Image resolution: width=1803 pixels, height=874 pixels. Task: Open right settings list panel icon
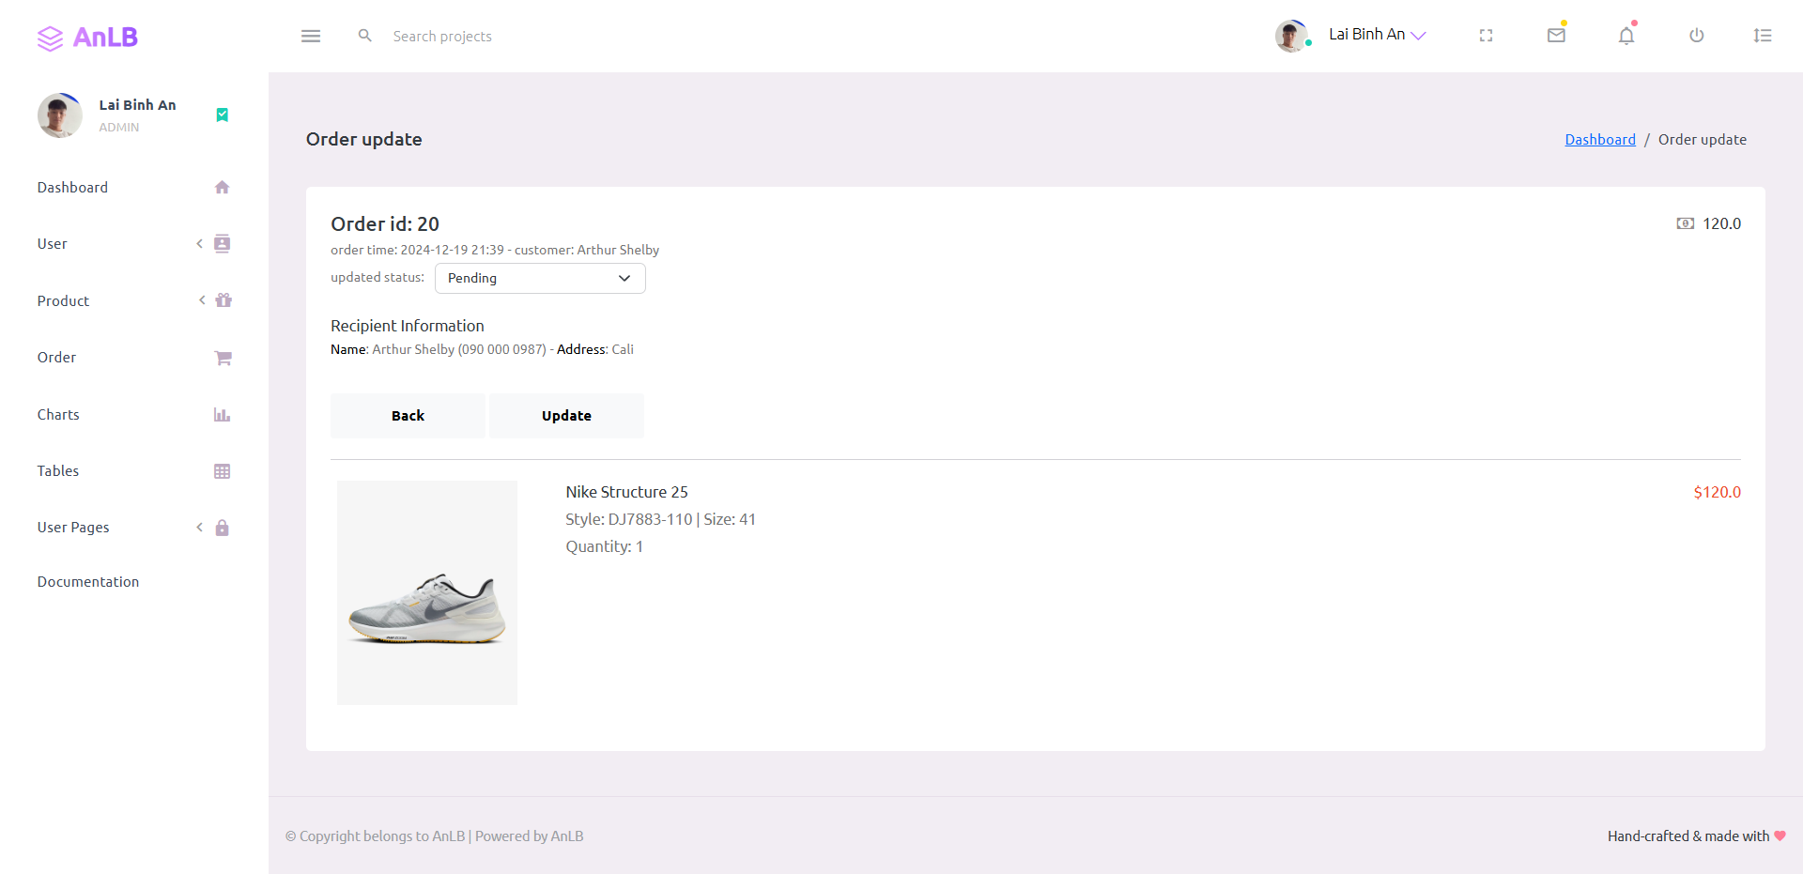tap(1763, 36)
